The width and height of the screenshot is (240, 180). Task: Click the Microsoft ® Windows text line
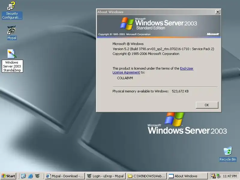click(x=128, y=44)
